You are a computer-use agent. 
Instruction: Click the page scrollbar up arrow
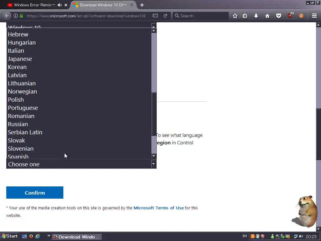[x=318, y=25]
